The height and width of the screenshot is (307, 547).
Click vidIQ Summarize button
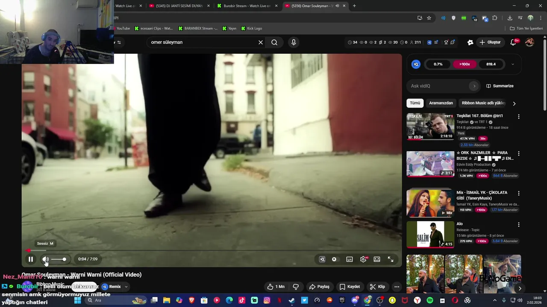point(500,86)
